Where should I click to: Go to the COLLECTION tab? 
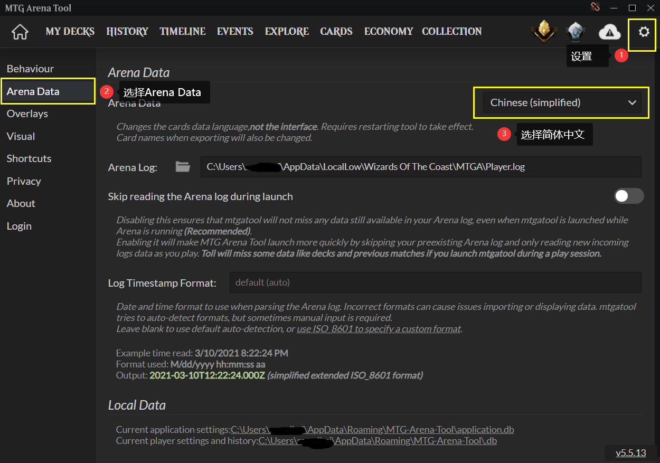[452, 32]
